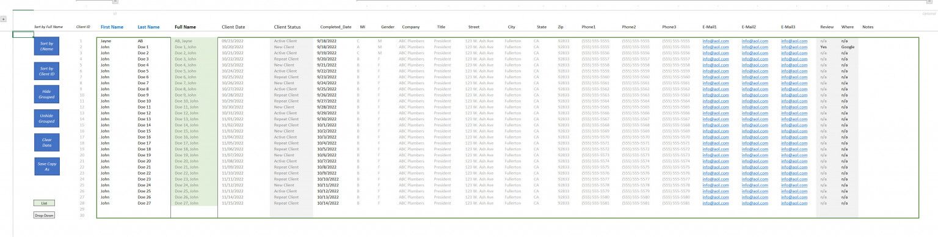Select the E-Mail3 column header
Screen dimensions: 938x237
(x=788, y=27)
